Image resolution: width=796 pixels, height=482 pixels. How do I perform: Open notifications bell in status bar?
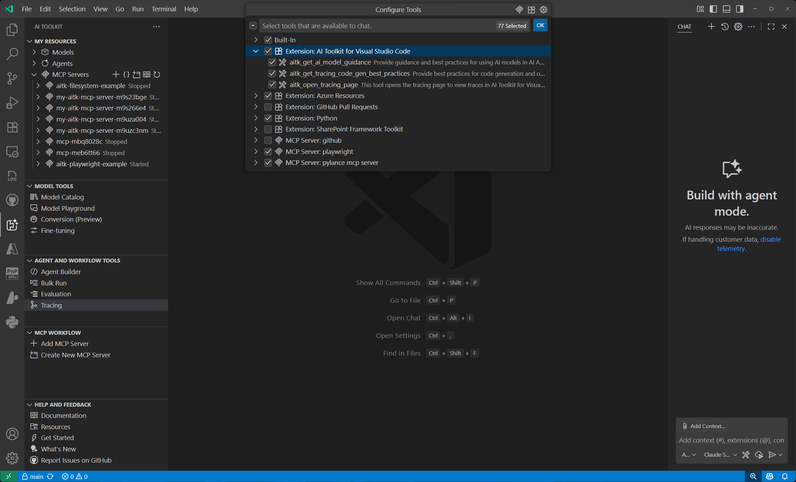click(785, 476)
